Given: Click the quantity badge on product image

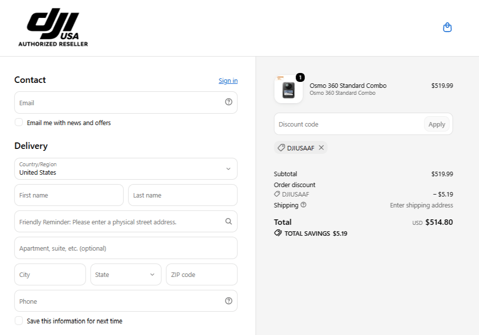Looking at the screenshot, I should click(x=300, y=77).
